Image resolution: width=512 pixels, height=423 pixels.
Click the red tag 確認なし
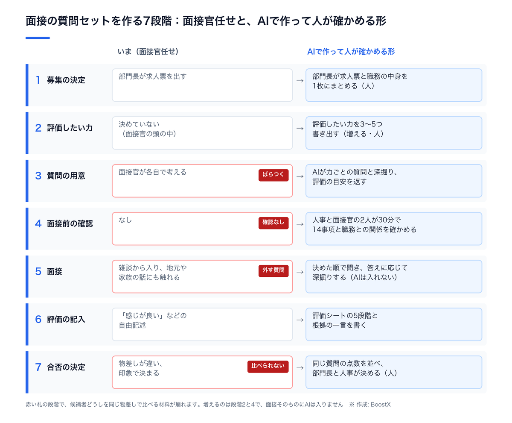[x=273, y=223]
